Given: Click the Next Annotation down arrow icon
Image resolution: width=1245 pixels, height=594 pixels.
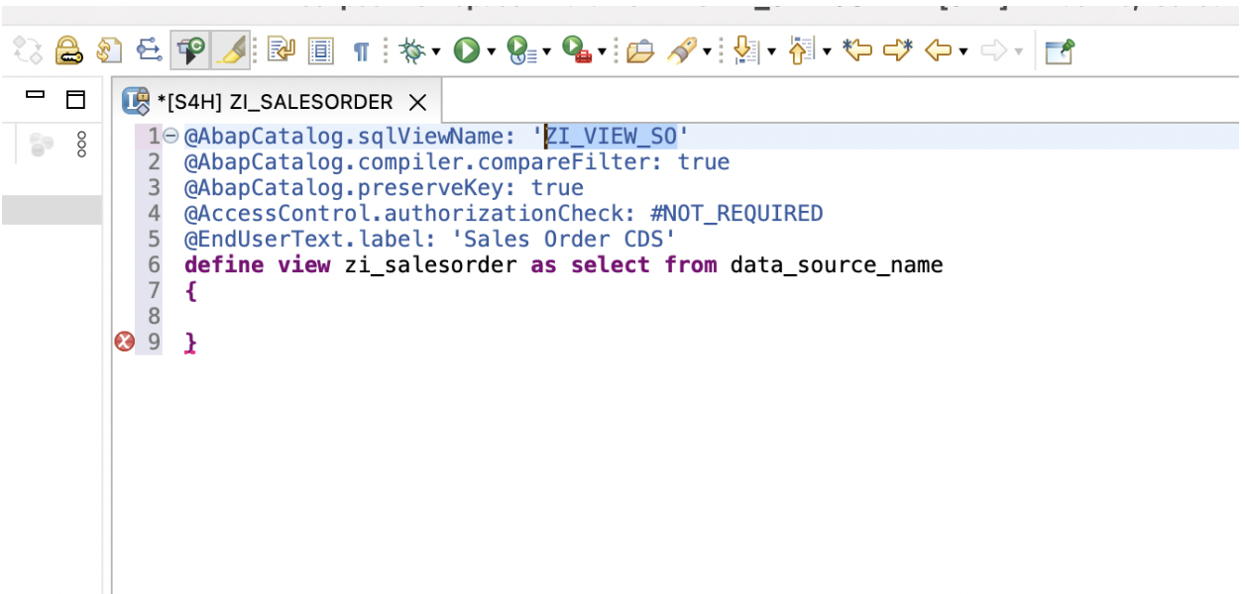Looking at the screenshot, I should 745,50.
